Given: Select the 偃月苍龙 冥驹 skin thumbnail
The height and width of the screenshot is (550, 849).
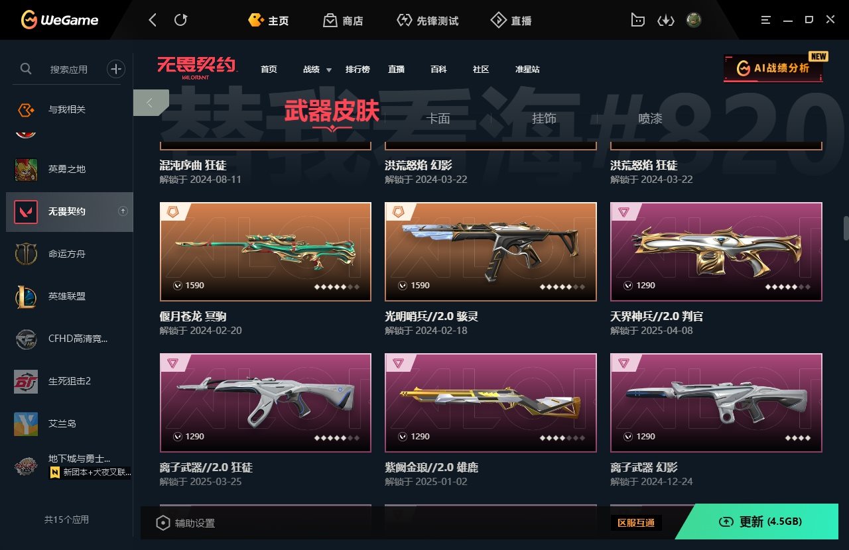Looking at the screenshot, I should pyautogui.click(x=265, y=252).
